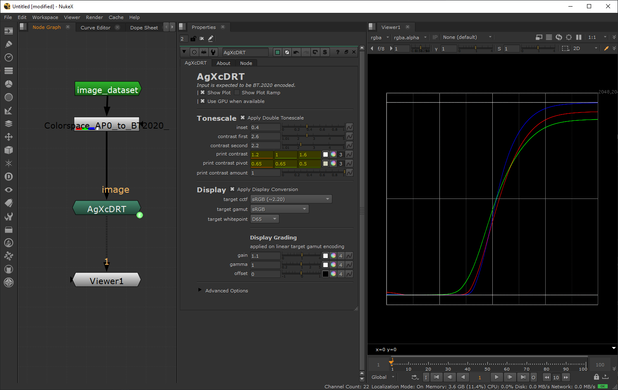Toggle Apply Double Tonescale checkbox
This screenshot has width=618, height=390.
coord(243,118)
